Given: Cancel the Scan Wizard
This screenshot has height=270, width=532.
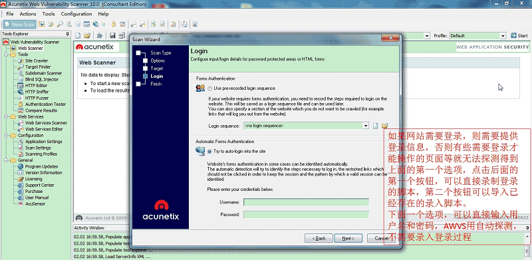Looking at the screenshot, I should pos(380,238).
